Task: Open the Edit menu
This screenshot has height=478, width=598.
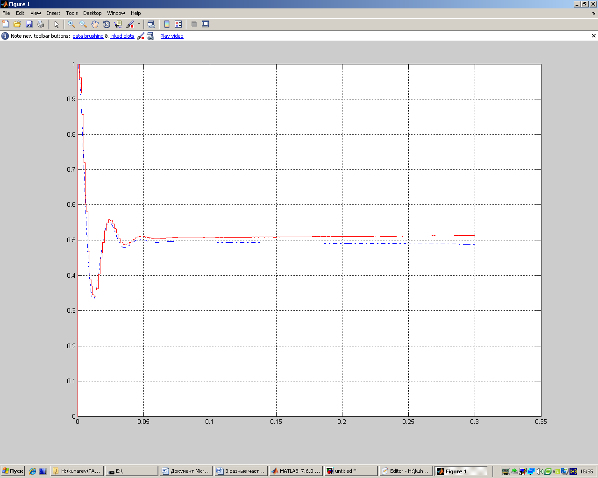Action: click(x=20, y=13)
